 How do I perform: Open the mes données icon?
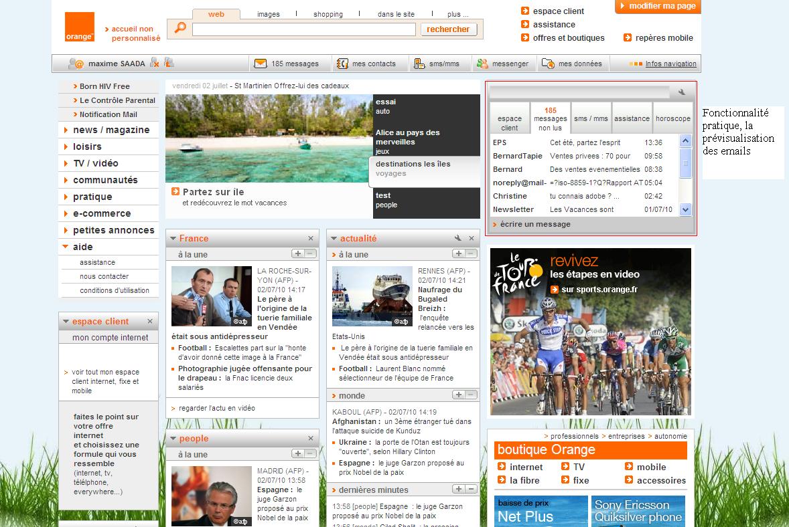tap(547, 64)
